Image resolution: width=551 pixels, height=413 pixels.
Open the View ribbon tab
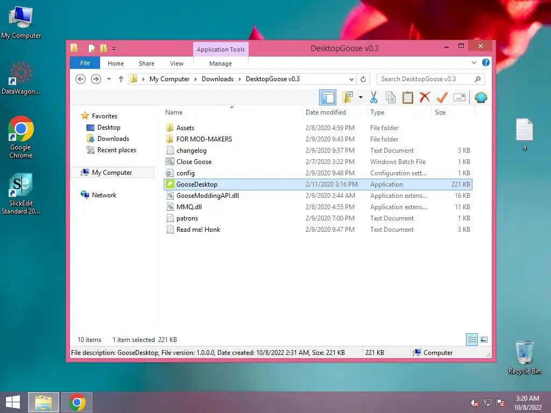click(x=176, y=63)
